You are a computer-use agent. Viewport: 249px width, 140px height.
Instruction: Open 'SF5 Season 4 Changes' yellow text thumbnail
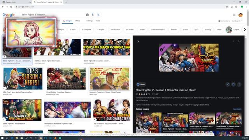pos(107,47)
